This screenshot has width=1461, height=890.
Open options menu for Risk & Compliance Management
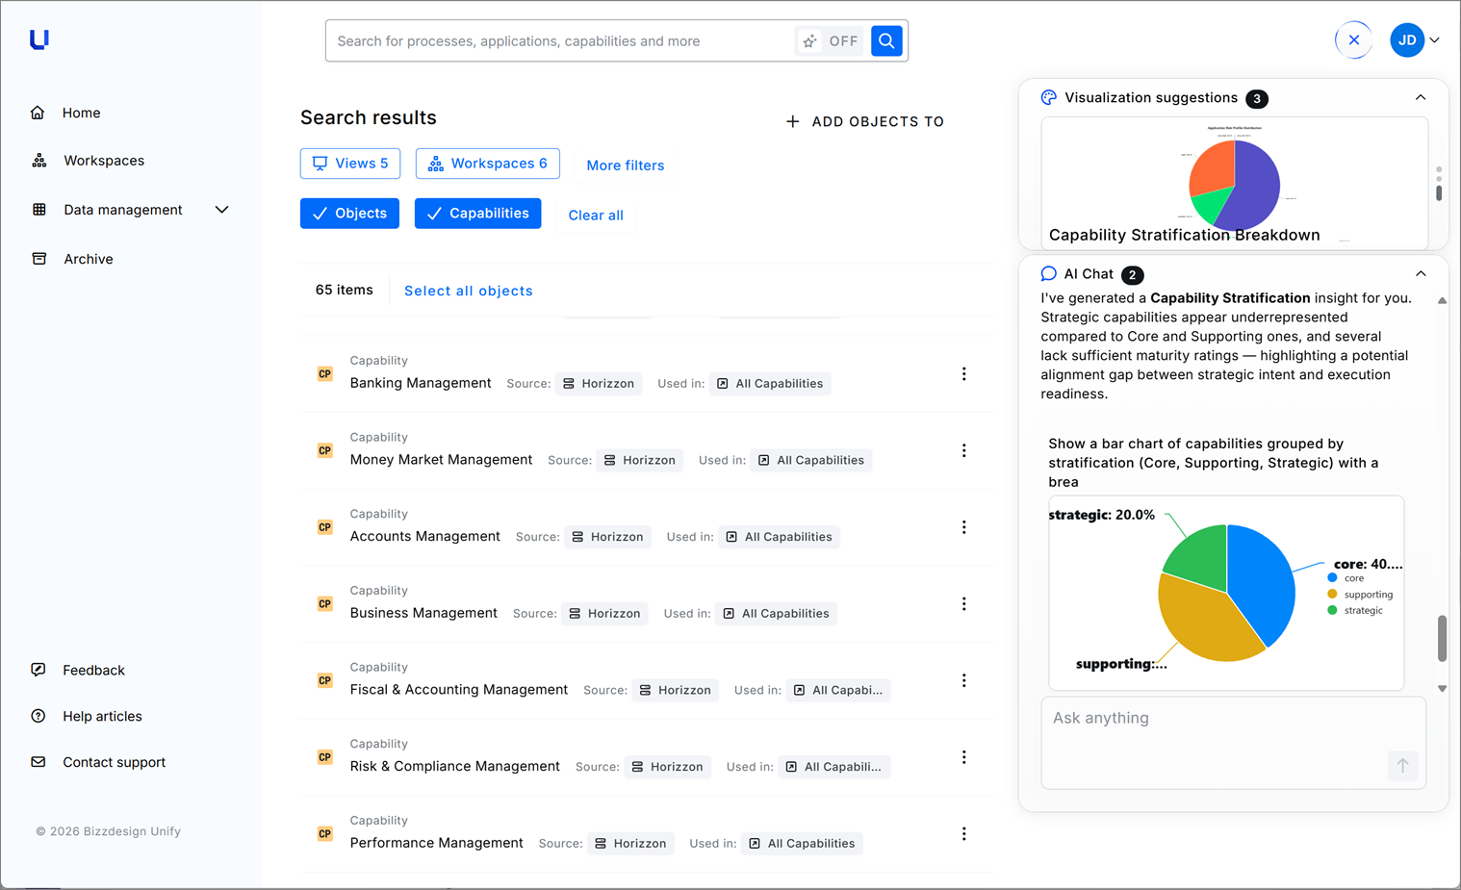tap(963, 757)
